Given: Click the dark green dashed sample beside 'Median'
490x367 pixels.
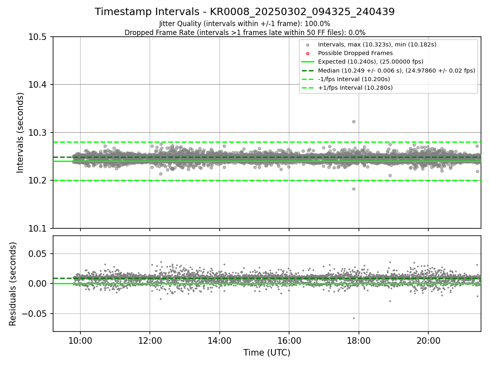Looking at the screenshot, I should point(308,71).
